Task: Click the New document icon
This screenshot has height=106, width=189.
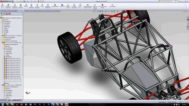Action: (17, 1)
